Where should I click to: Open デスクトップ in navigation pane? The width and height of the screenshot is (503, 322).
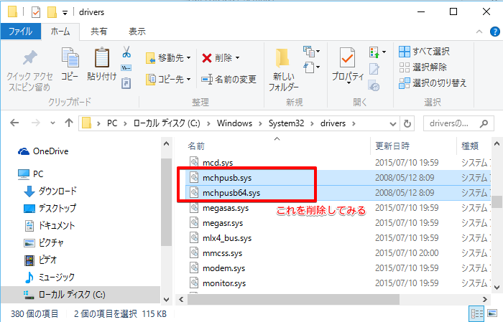(x=50, y=209)
